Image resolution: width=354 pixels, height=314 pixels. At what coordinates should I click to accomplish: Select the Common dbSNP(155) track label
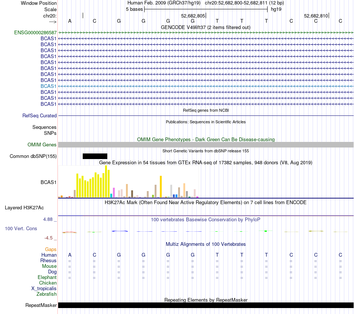(33, 156)
